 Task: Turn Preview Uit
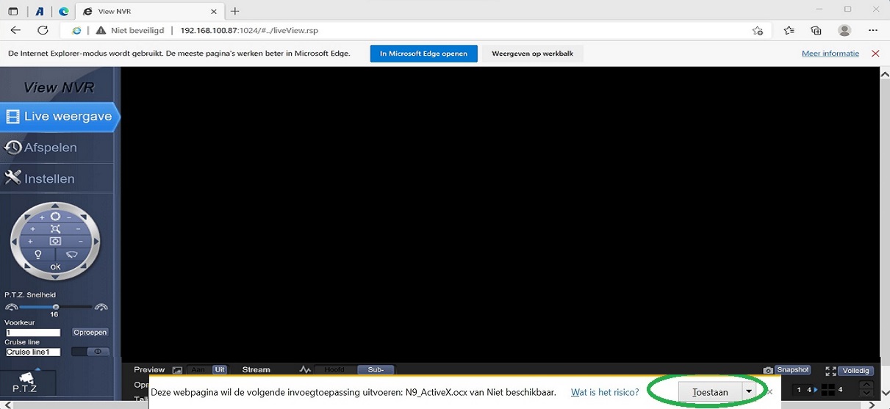coord(220,369)
